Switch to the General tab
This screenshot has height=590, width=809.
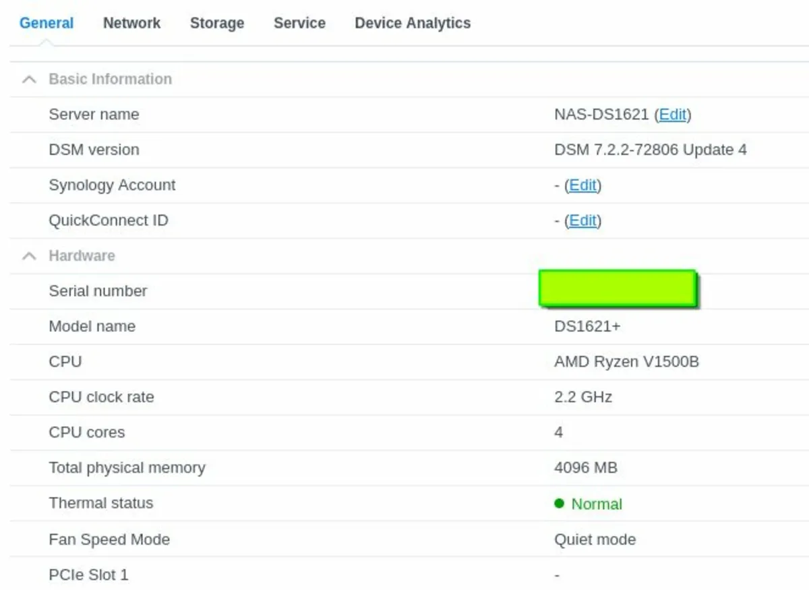pos(46,23)
